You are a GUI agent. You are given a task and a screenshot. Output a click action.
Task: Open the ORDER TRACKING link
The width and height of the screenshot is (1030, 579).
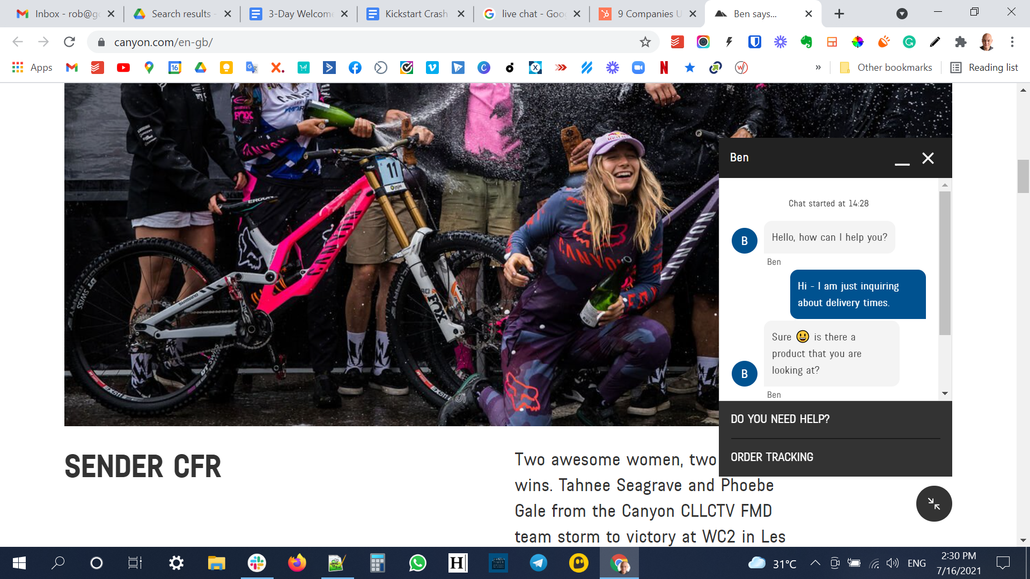click(771, 457)
